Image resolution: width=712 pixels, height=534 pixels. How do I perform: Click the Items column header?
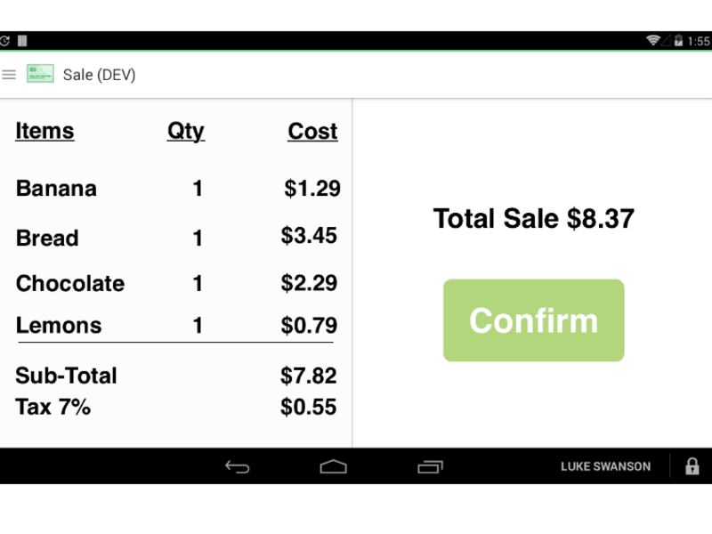click(x=44, y=131)
